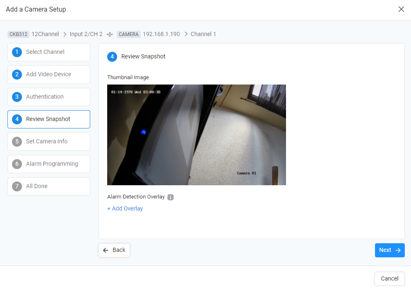Click the connection link icon in breadcrumb
The width and height of the screenshot is (411, 288).
[x=110, y=34]
